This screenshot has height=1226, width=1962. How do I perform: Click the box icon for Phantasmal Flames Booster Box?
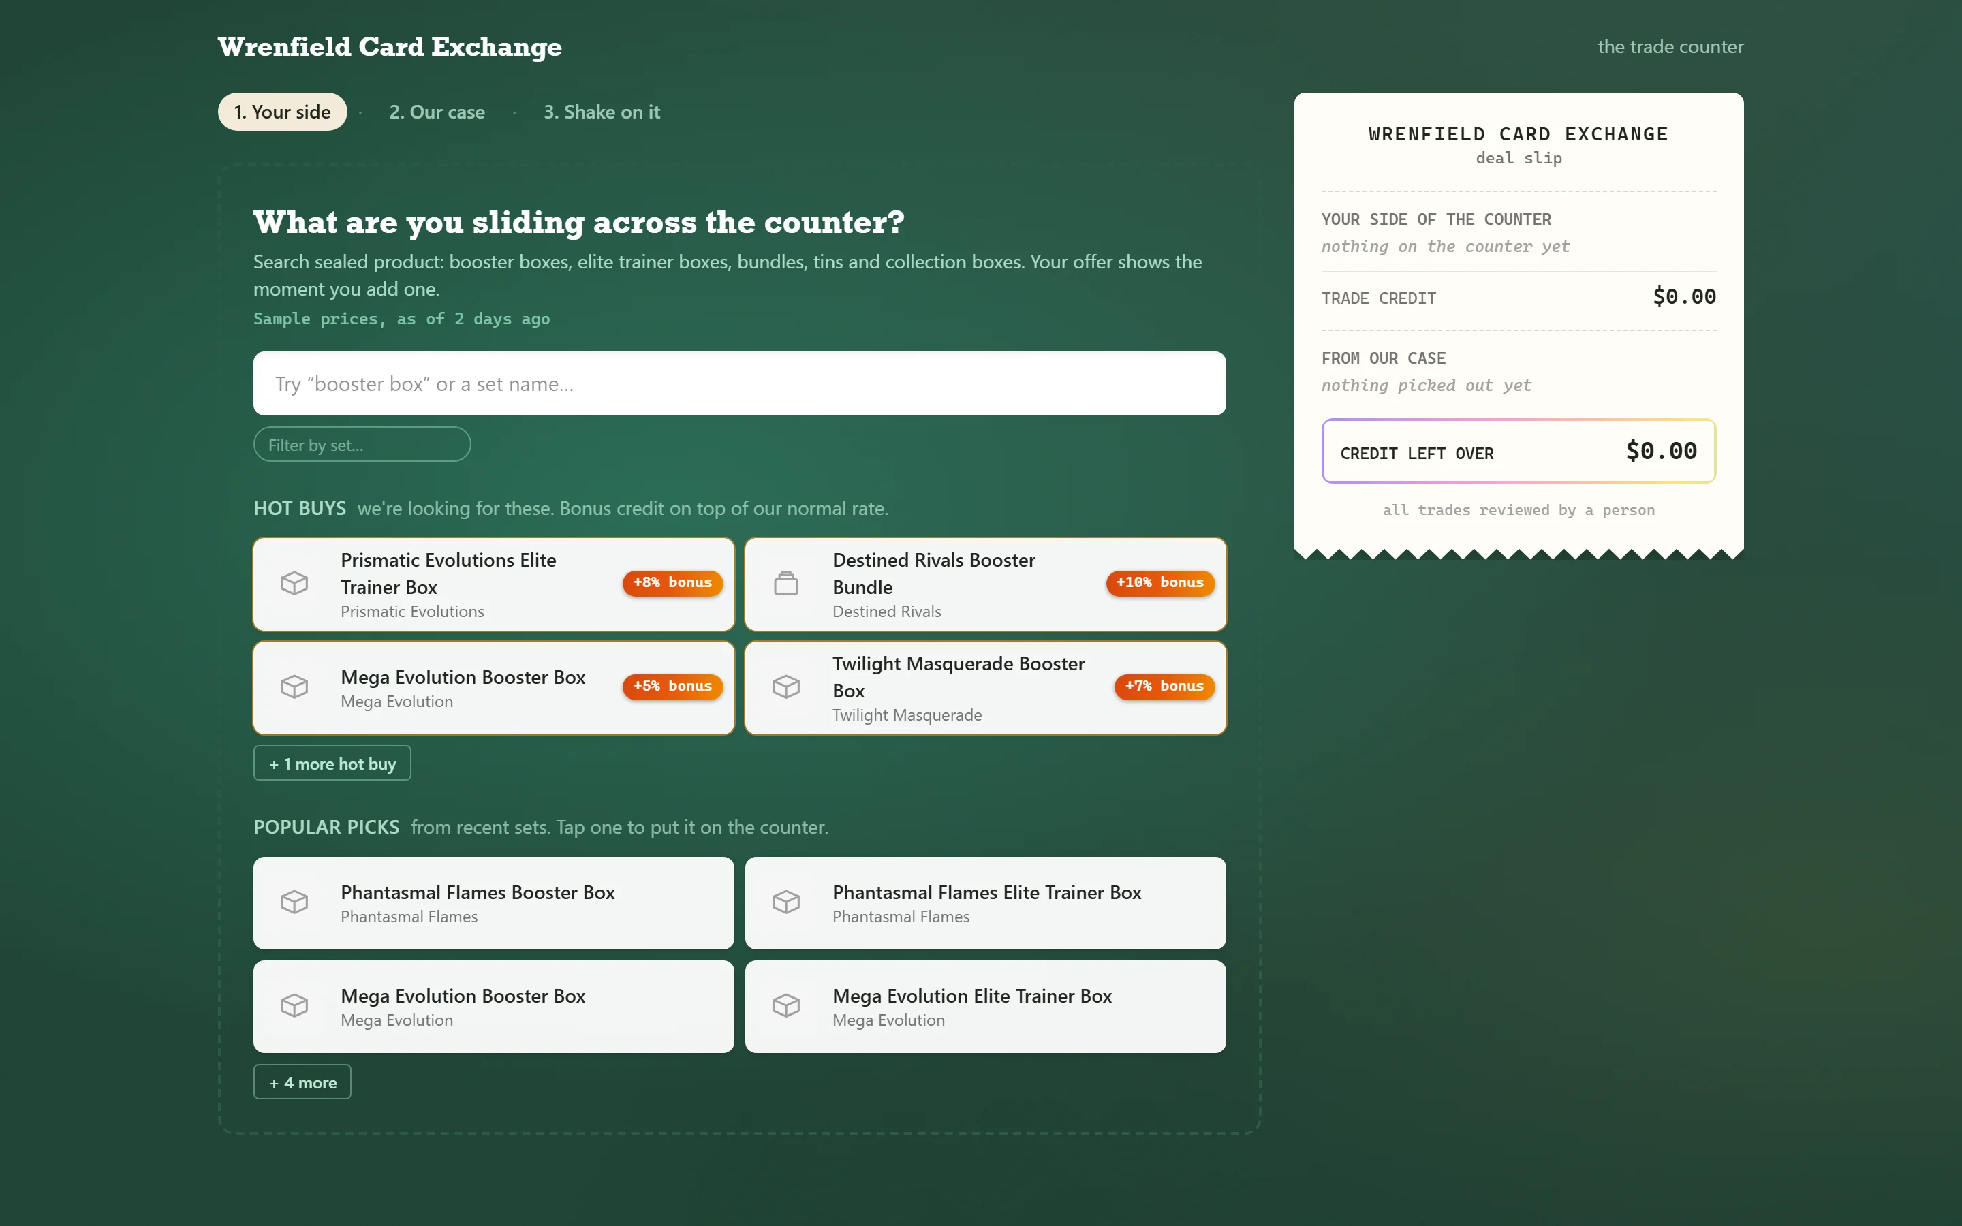(294, 902)
